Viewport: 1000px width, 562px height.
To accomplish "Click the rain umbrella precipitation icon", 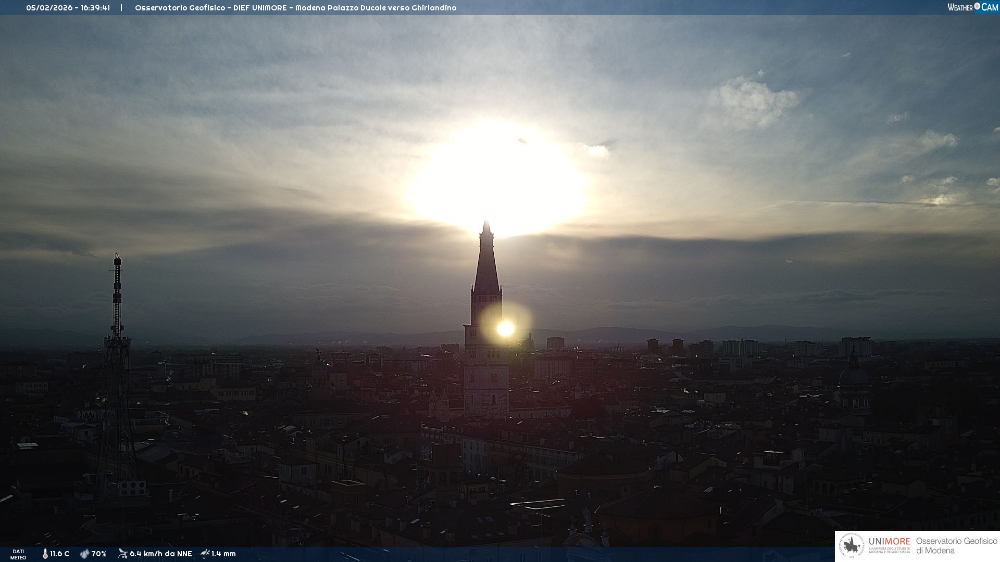I will [x=205, y=554].
